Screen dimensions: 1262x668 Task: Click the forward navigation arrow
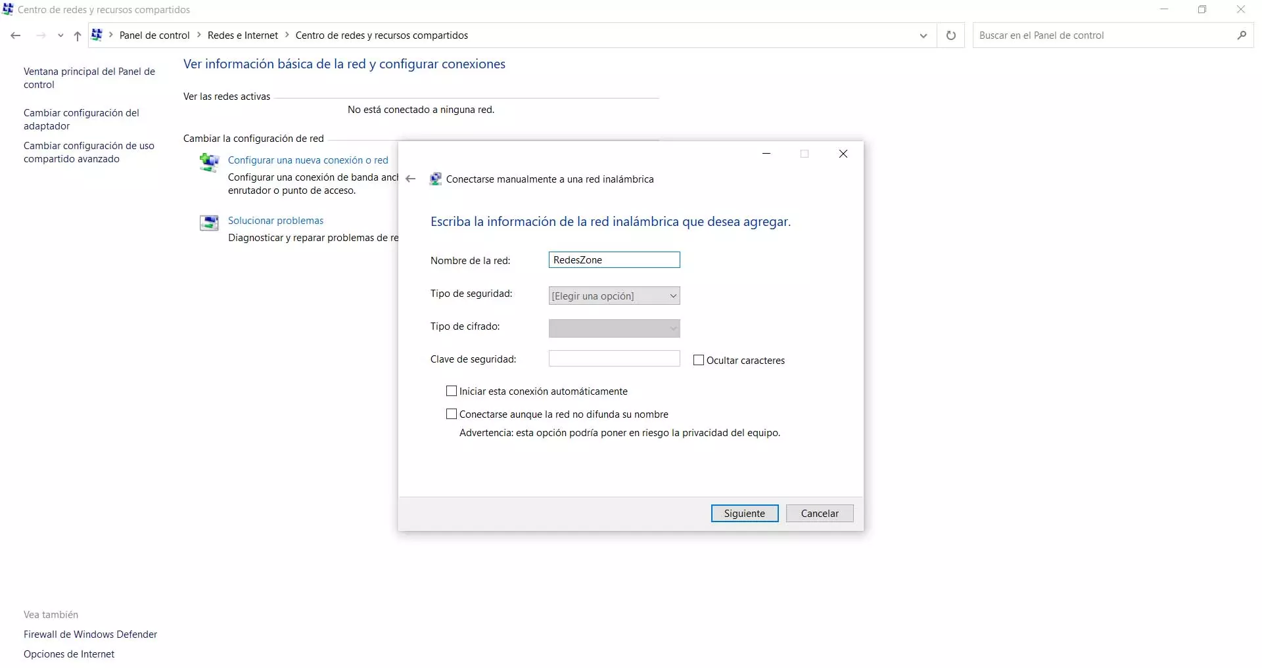coord(41,35)
